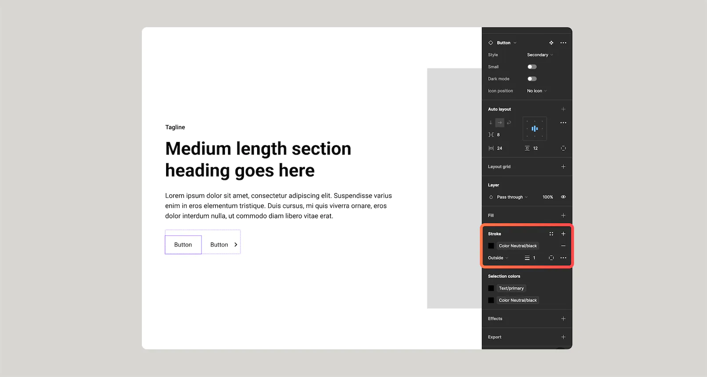Add a Layout grid with plus icon
Image resolution: width=707 pixels, height=377 pixels.
tap(563, 167)
